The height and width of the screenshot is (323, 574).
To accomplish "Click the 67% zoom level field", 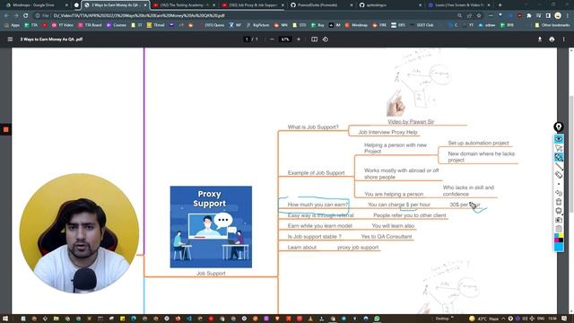I will [285, 39].
